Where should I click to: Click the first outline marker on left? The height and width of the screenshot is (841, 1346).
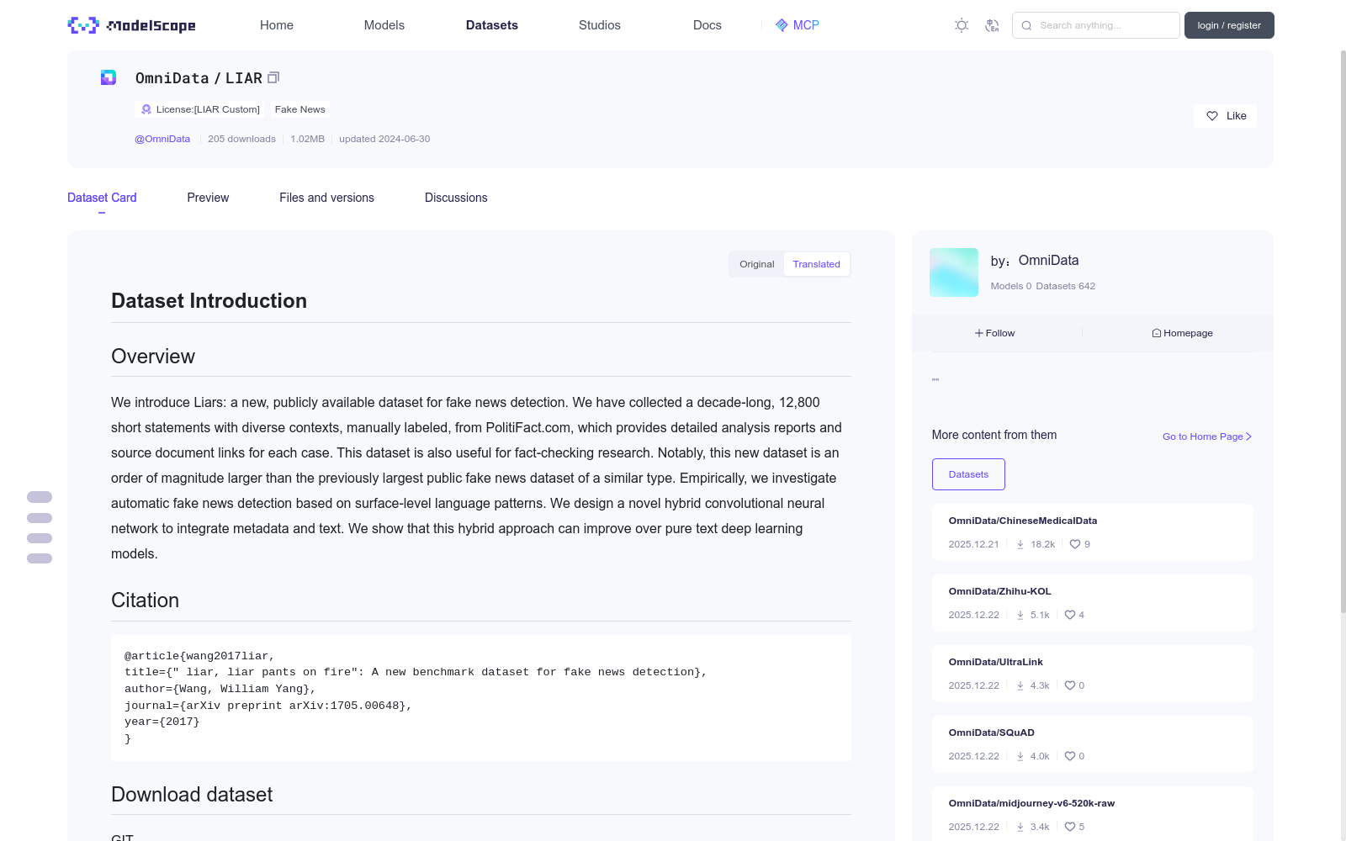click(40, 497)
